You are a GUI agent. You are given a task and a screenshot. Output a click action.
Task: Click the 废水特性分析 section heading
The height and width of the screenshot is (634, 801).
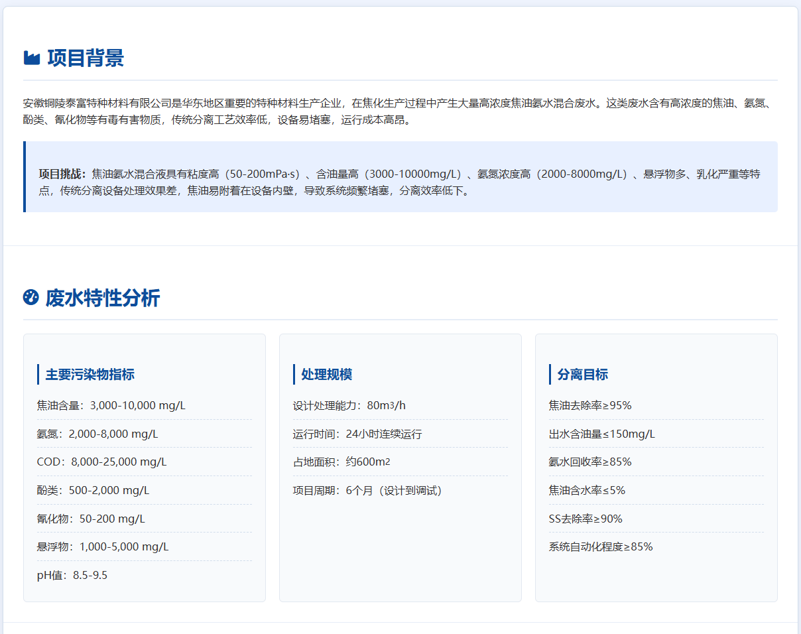click(102, 298)
